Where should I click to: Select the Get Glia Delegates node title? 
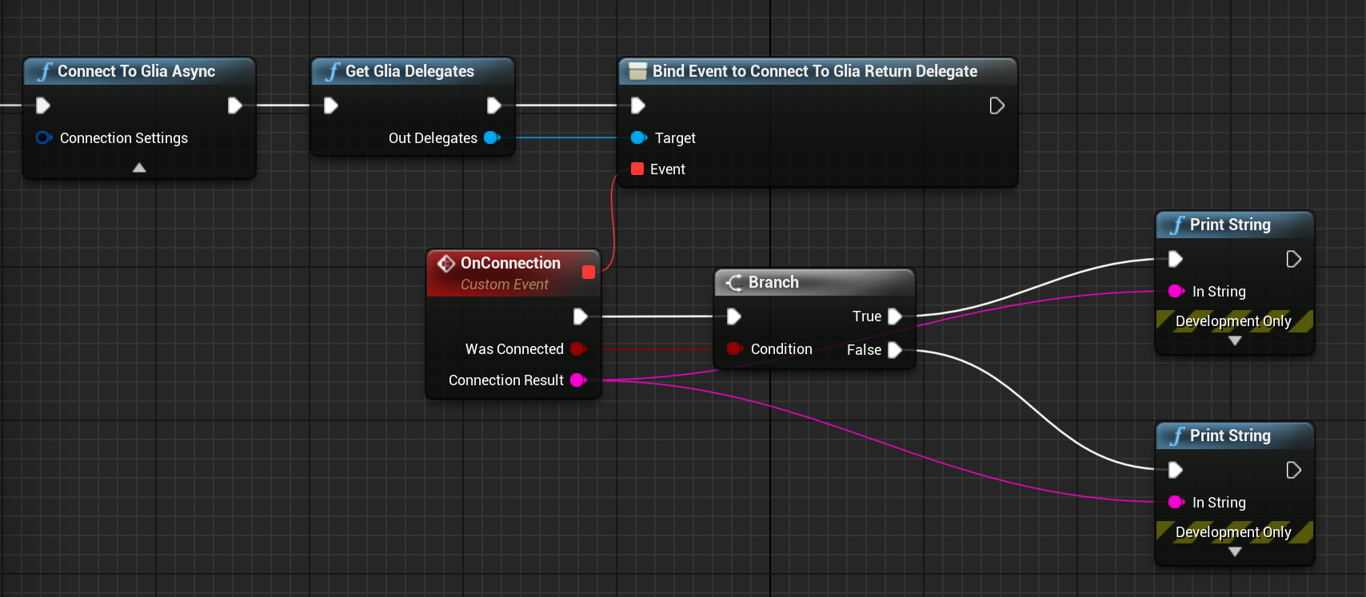click(409, 71)
